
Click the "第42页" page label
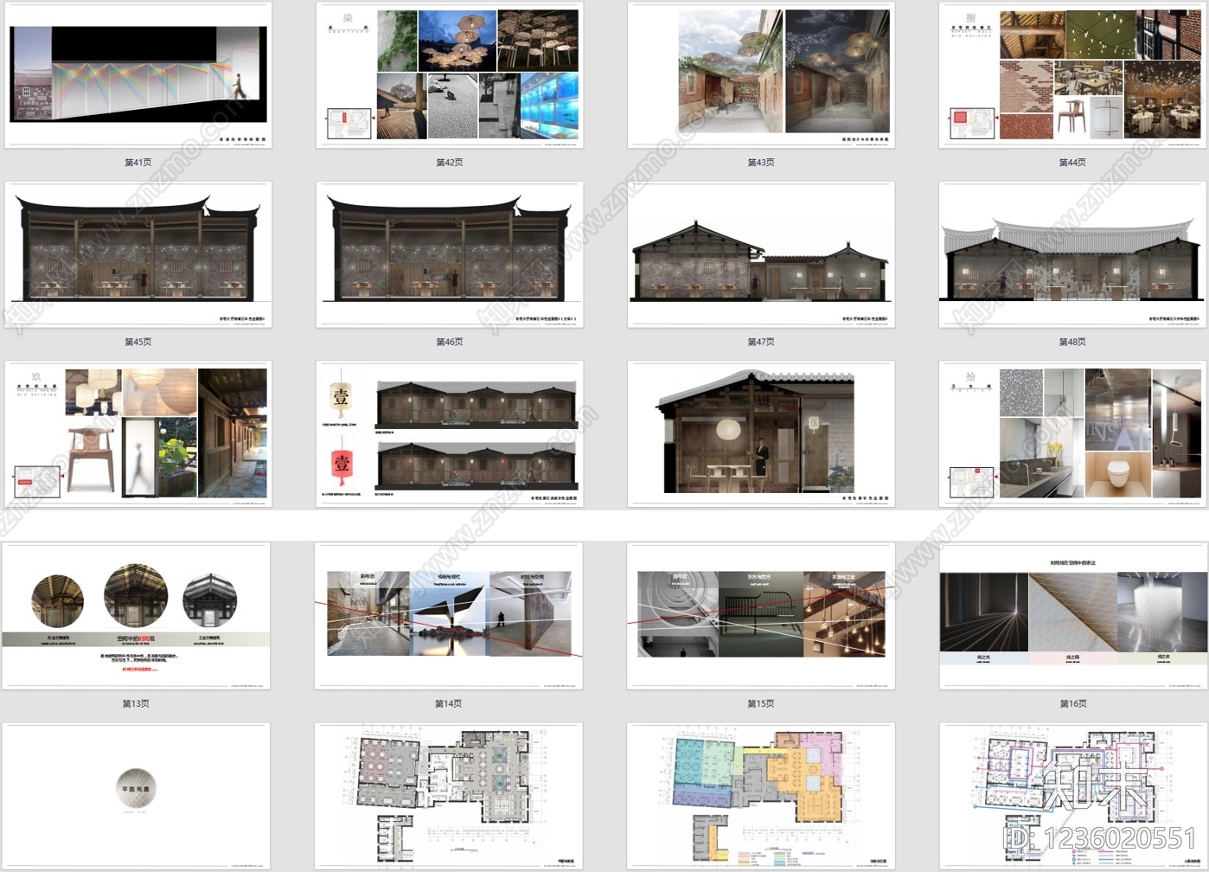point(450,163)
